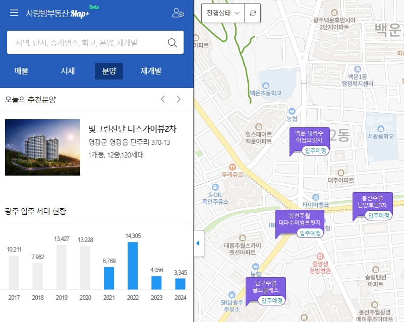Switch to the 재개발 tab
The image size is (404, 322).
click(151, 71)
